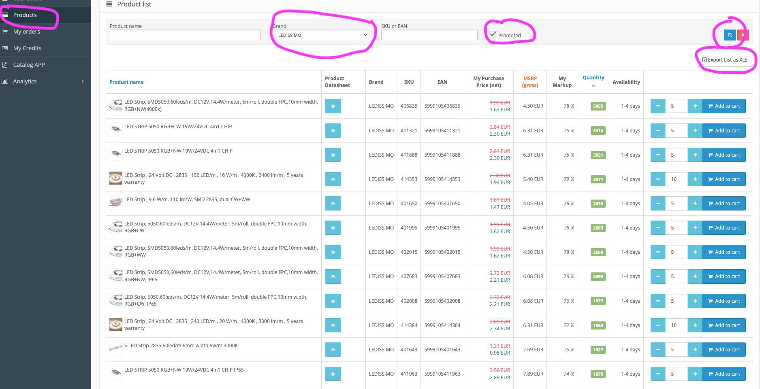View datasheet for SKU 401995

click(x=333, y=228)
